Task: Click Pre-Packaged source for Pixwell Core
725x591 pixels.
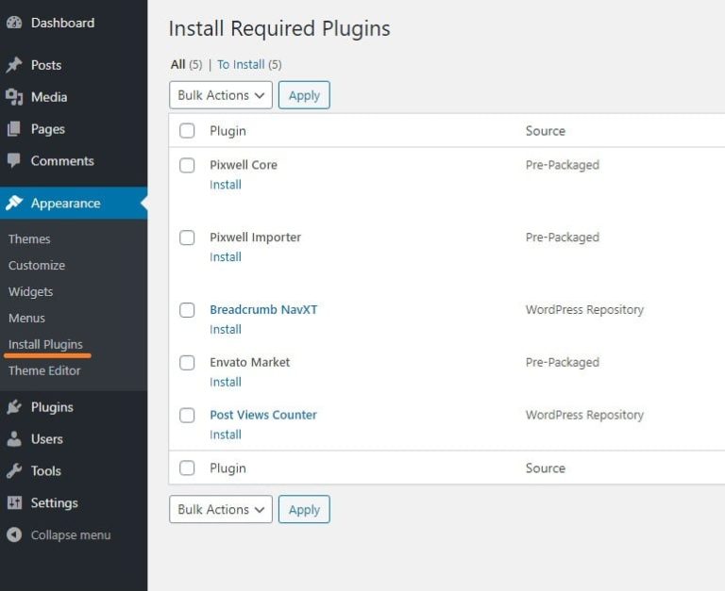Action: [x=563, y=165]
